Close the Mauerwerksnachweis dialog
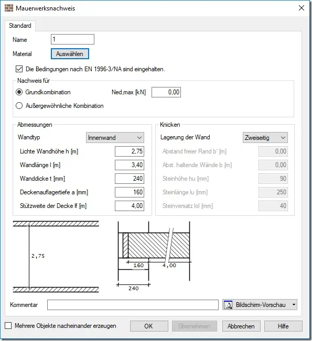Image resolution: width=312 pixels, height=341 pixels. point(302,8)
